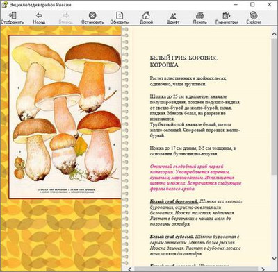Click the scroll down arrow

274,258
